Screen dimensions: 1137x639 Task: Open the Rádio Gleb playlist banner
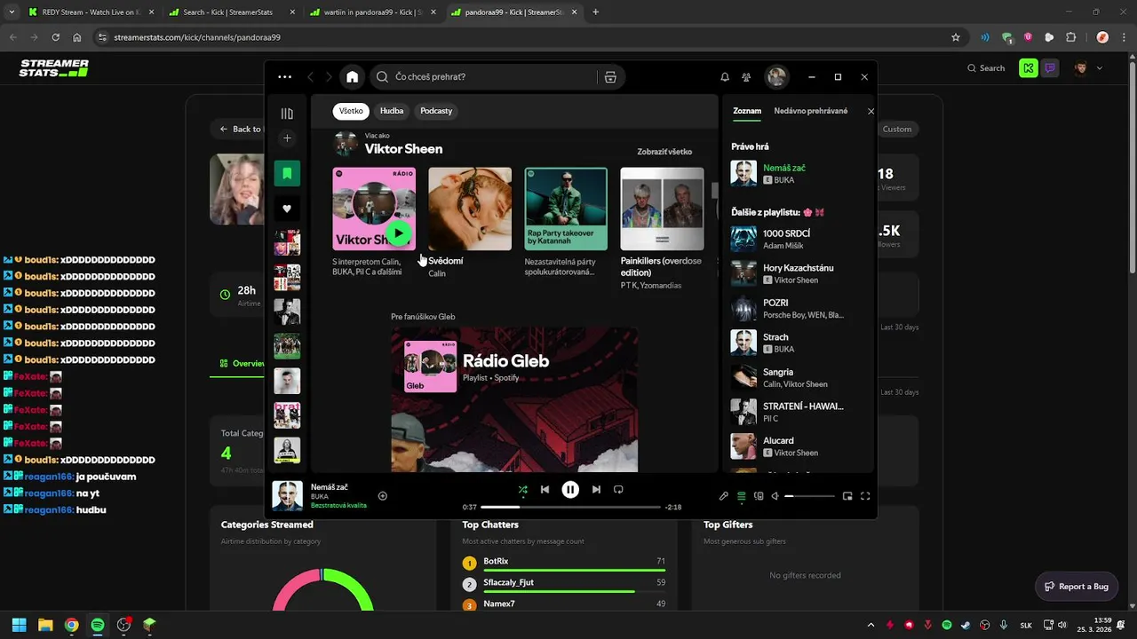click(514, 399)
